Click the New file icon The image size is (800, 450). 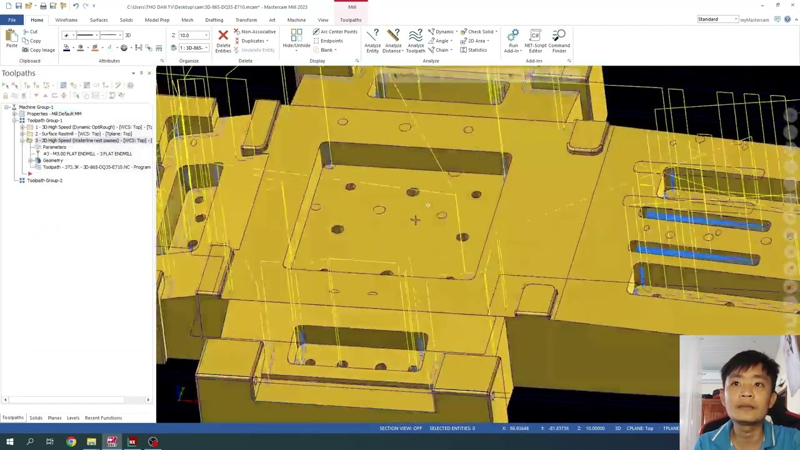pos(7,6)
